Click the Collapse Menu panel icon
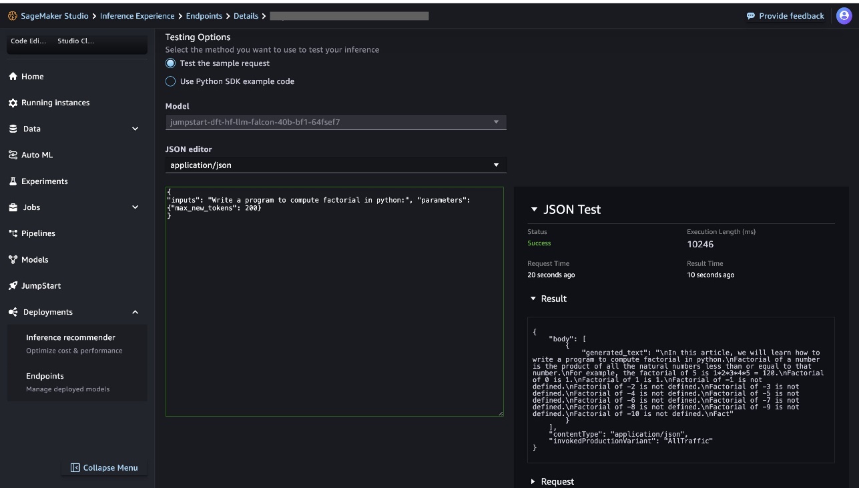The image size is (859, 488). point(75,468)
